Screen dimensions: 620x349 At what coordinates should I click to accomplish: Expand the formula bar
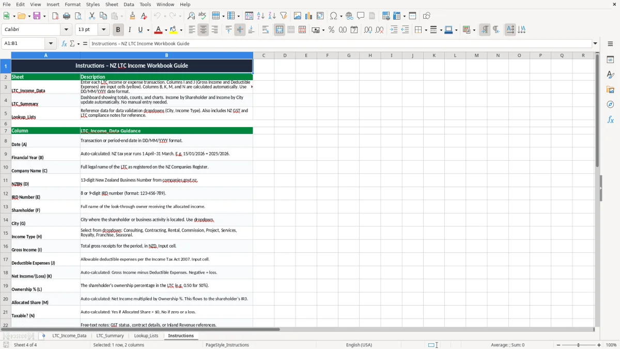pos(595,43)
